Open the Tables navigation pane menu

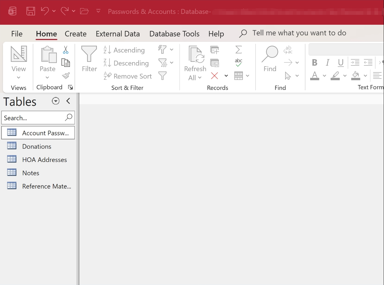(56, 101)
